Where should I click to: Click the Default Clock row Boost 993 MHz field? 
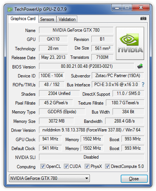(x=133, y=148)
